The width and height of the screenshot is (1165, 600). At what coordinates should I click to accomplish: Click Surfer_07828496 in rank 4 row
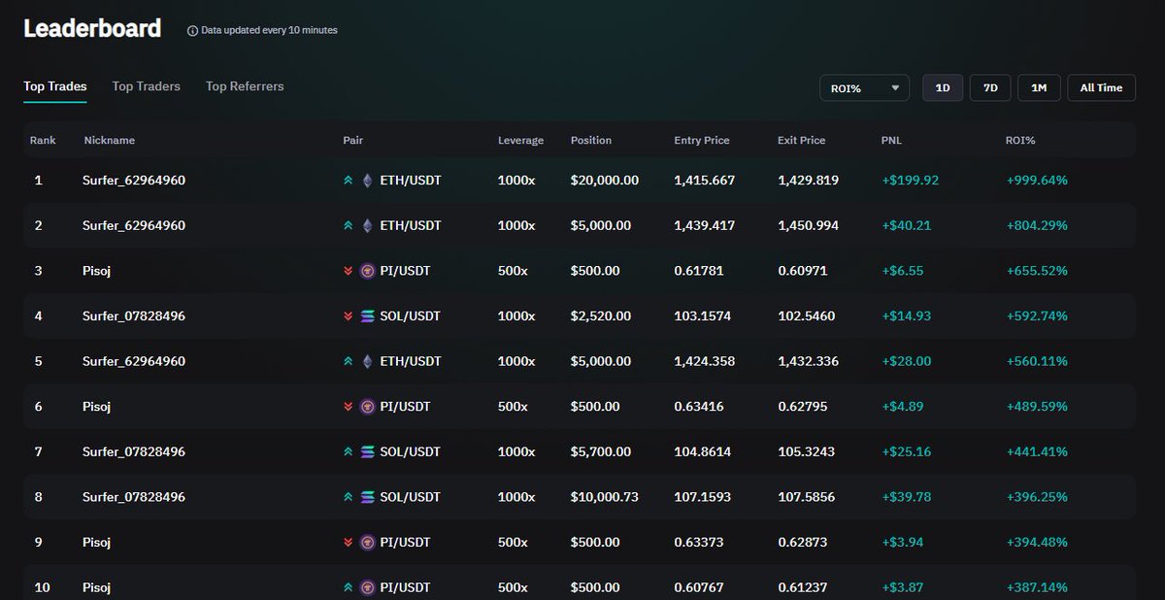pos(134,317)
